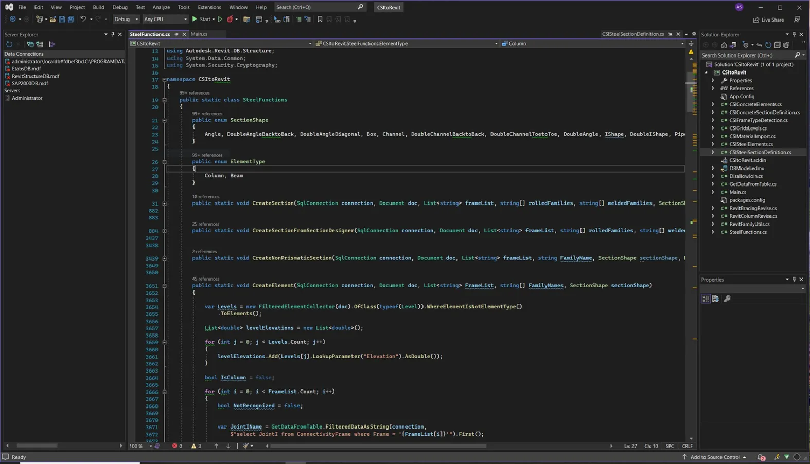
Task: Click the Categorized view icon in Properties
Action: (x=706, y=299)
